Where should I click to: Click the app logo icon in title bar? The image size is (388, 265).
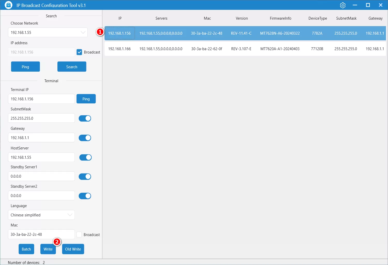pyautogui.click(x=9, y=5)
